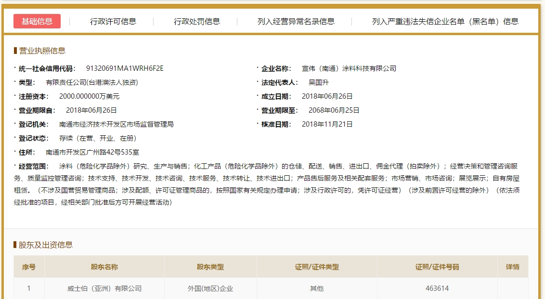Switch to the 基础信息 tab
Screen dimensions: 545x299
pos(37,21)
